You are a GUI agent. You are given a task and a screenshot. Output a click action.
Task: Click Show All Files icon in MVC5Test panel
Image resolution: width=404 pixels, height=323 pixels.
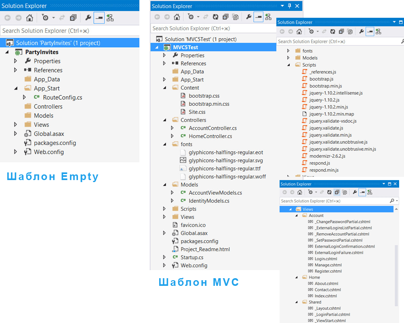(x=235, y=17)
